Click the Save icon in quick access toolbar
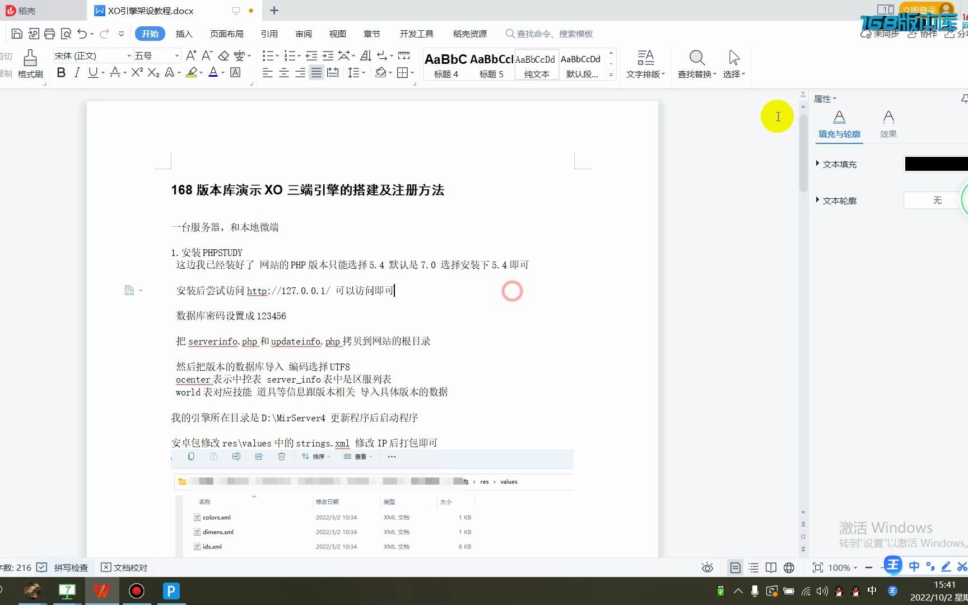 tap(17, 34)
